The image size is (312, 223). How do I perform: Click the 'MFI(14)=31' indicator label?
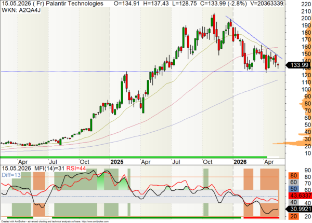click(49, 169)
